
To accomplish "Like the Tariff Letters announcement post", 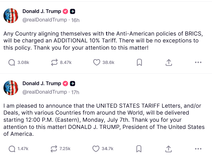I will (96, 149).
